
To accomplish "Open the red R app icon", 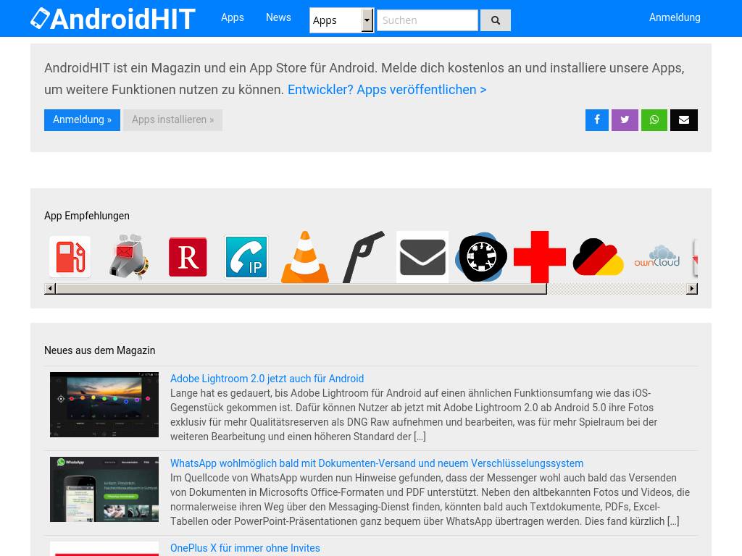I will pos(188,257).
